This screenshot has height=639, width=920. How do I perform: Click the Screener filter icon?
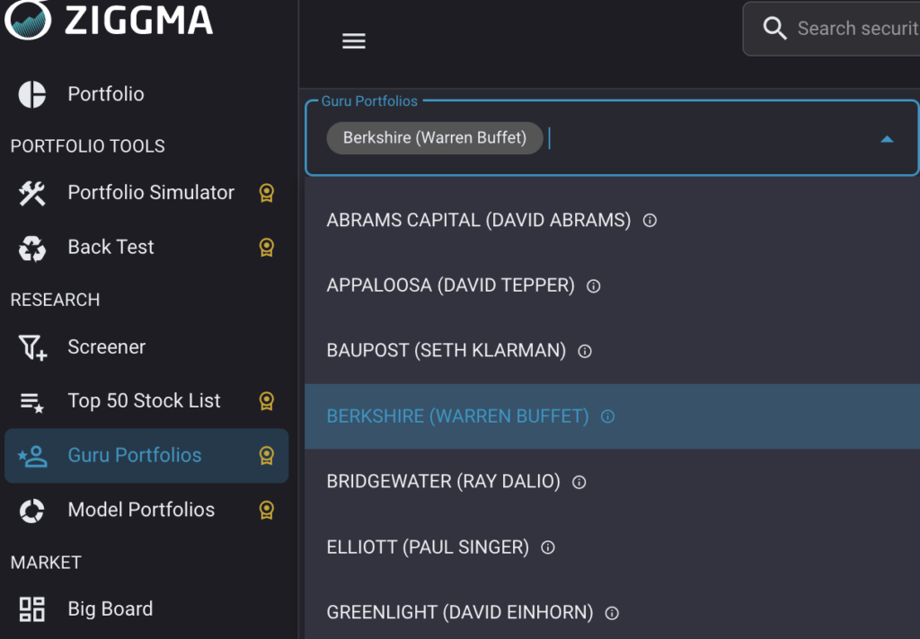(32, 347)
